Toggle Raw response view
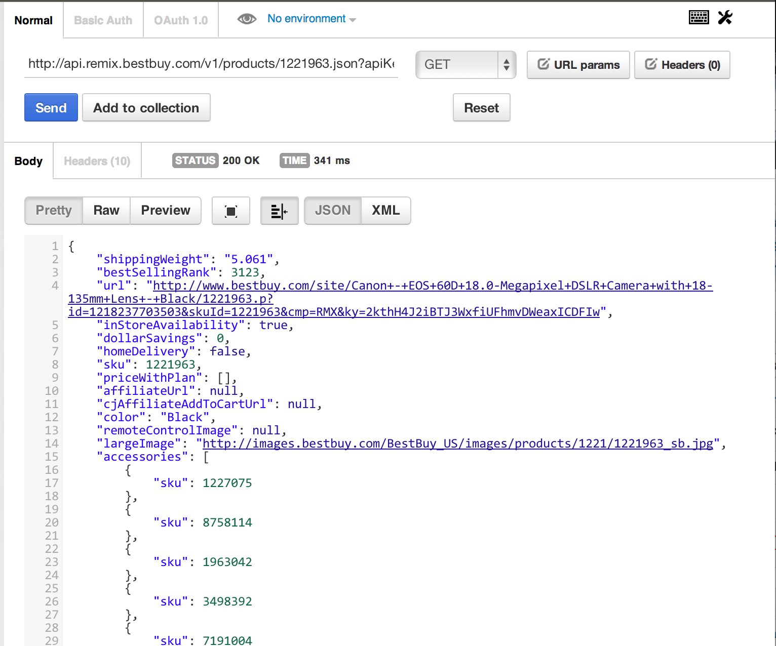 click(x=106, y=211)
